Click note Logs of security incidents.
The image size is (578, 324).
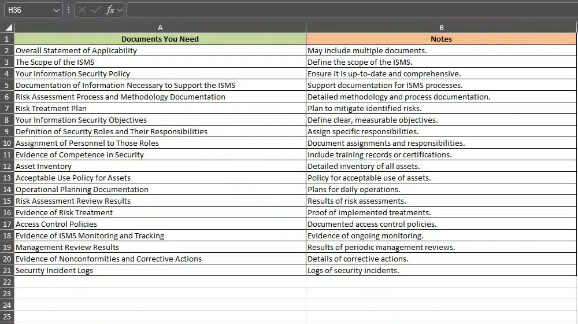441,270
